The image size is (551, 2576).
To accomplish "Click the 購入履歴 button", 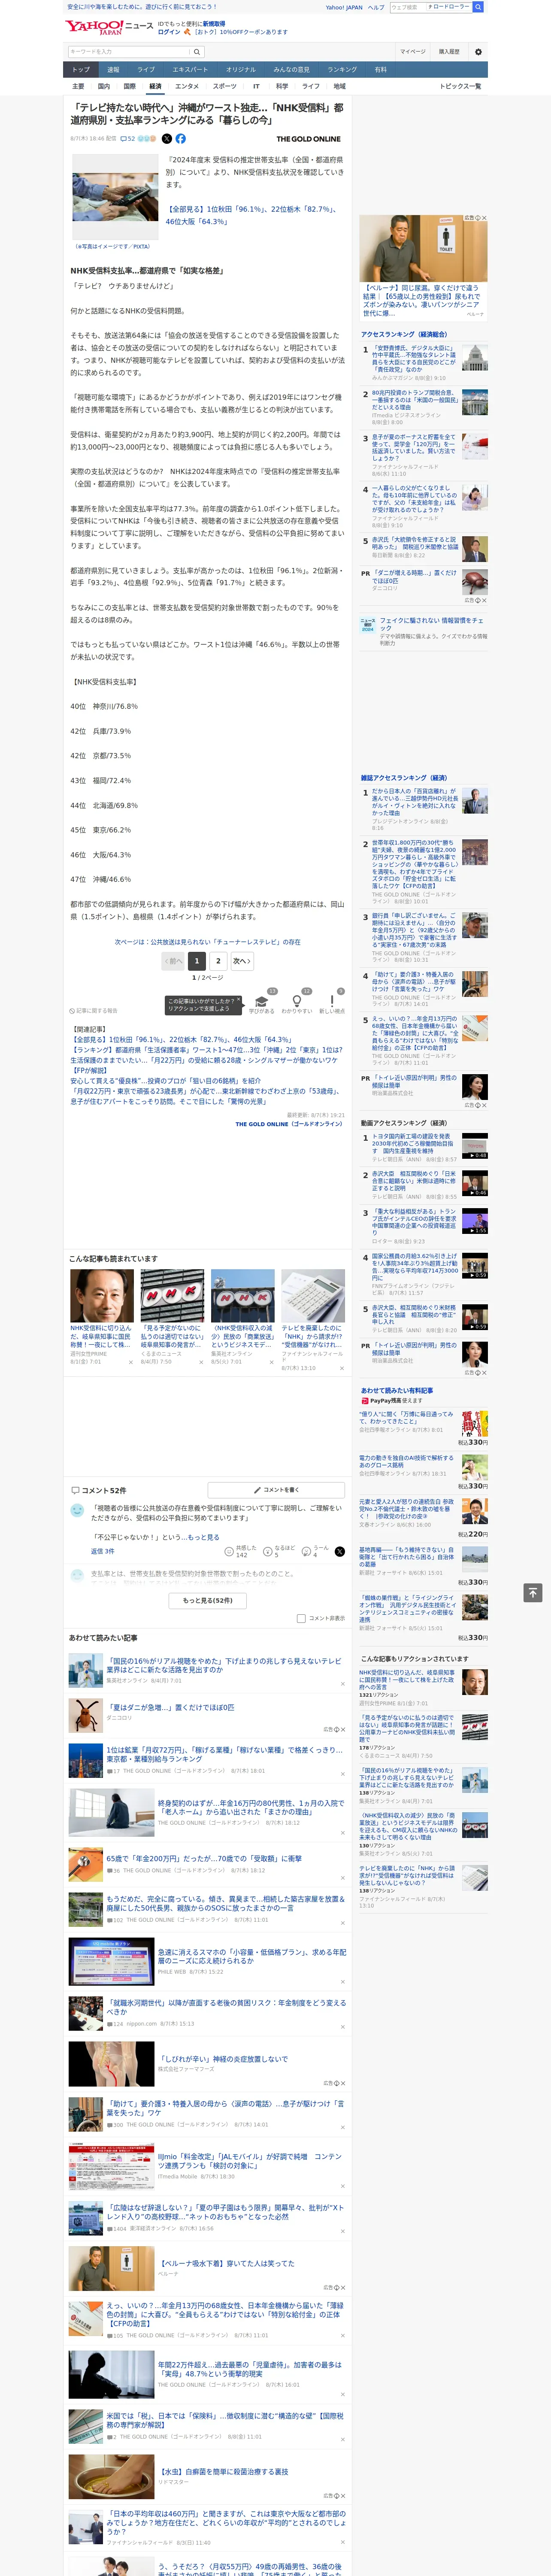I will pyautogui.click(x=449, y=52).
